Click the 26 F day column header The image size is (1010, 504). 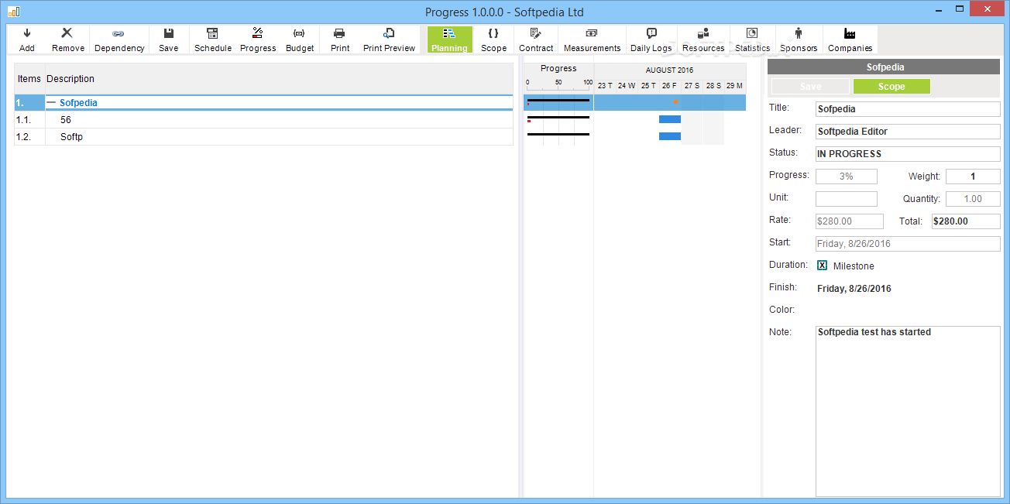coord(670,85)
